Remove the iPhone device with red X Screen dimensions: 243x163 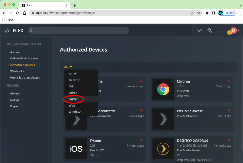[142, 140]
